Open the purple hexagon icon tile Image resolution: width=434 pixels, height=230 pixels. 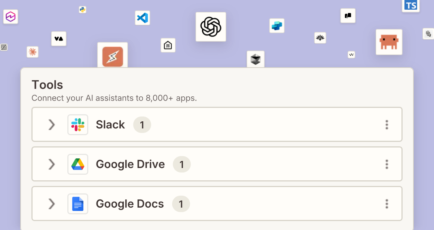10,16
